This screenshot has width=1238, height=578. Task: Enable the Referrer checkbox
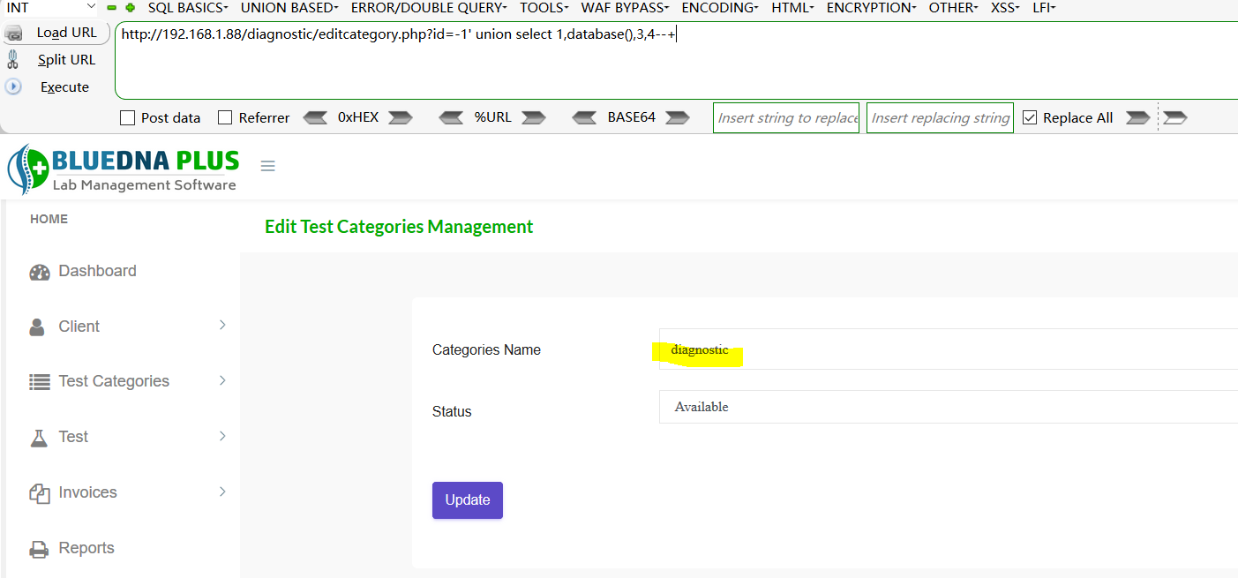coord(225,117)
